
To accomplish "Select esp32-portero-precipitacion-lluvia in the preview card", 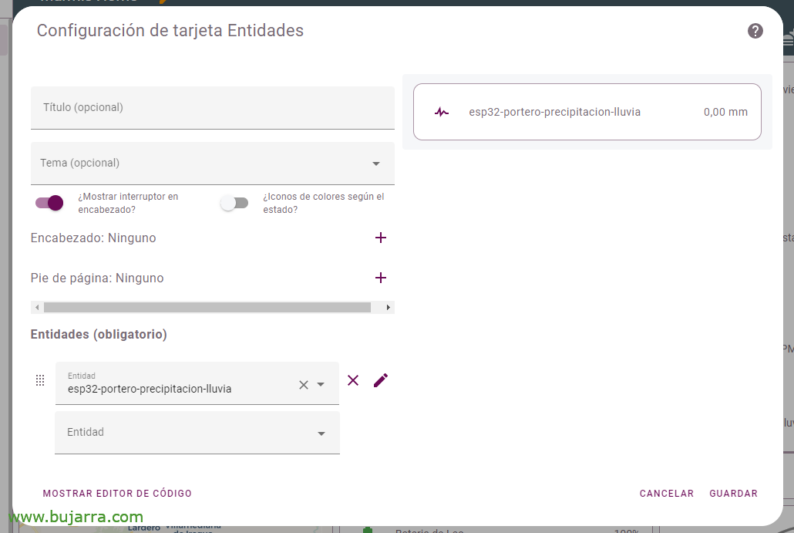I will [x=554, y=112].
